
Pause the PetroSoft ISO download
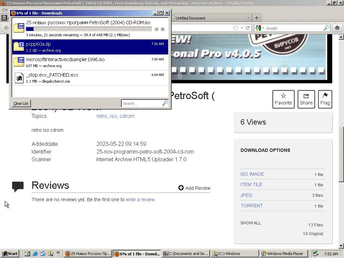[x=157, y=29]
